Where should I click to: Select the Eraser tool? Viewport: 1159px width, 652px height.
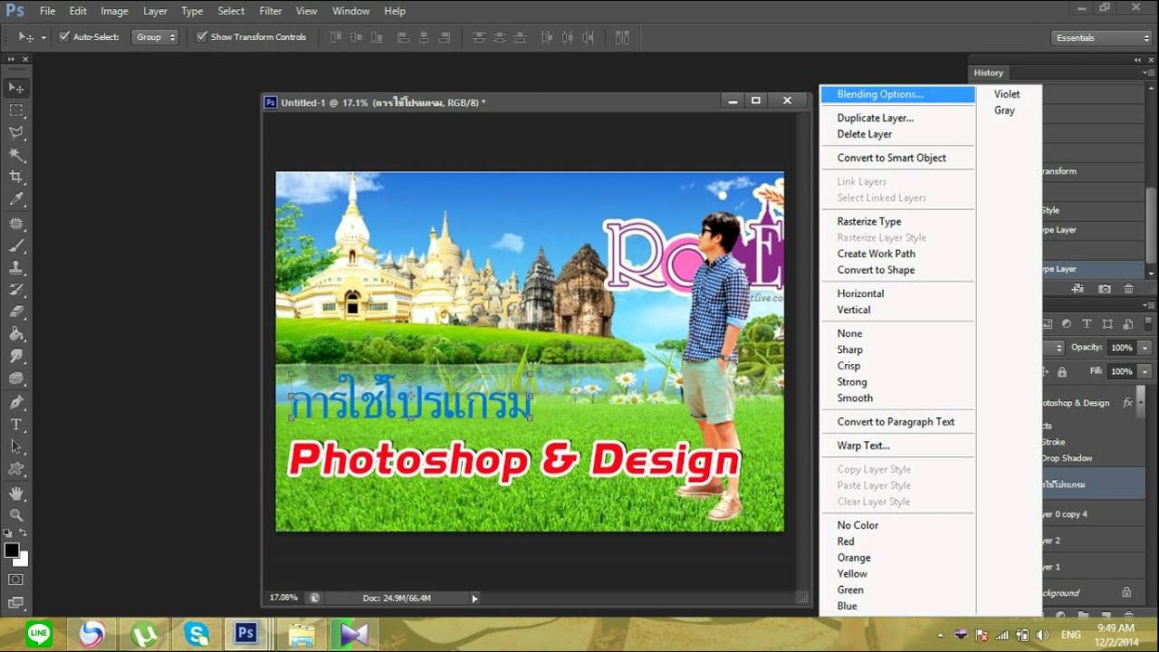[16, 312]
